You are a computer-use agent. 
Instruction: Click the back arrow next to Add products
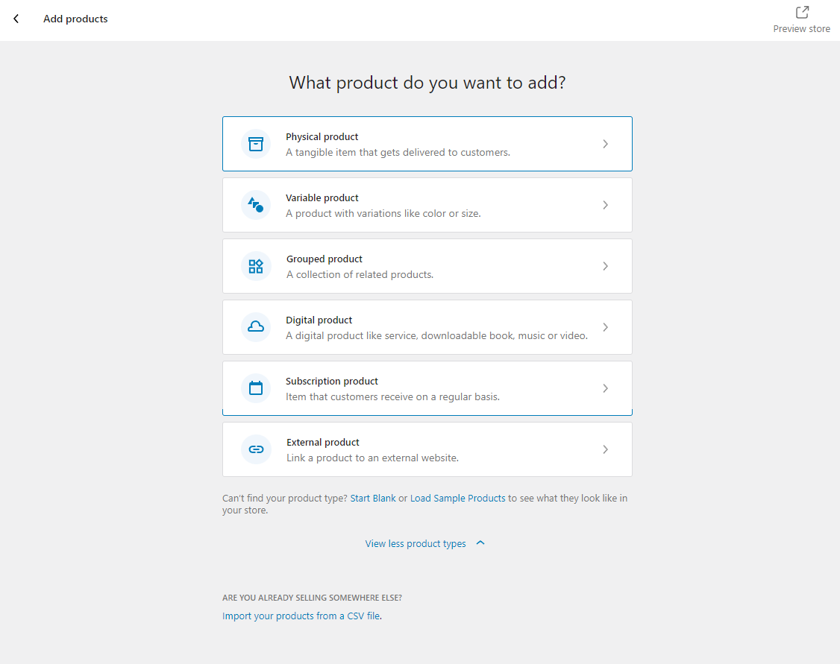(16, 19)
